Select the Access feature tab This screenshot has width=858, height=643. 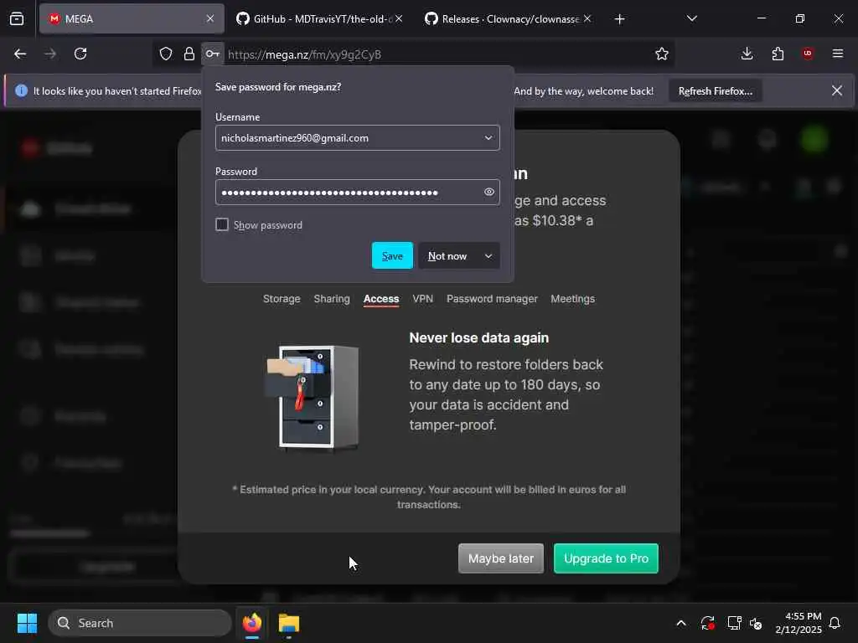381,299
